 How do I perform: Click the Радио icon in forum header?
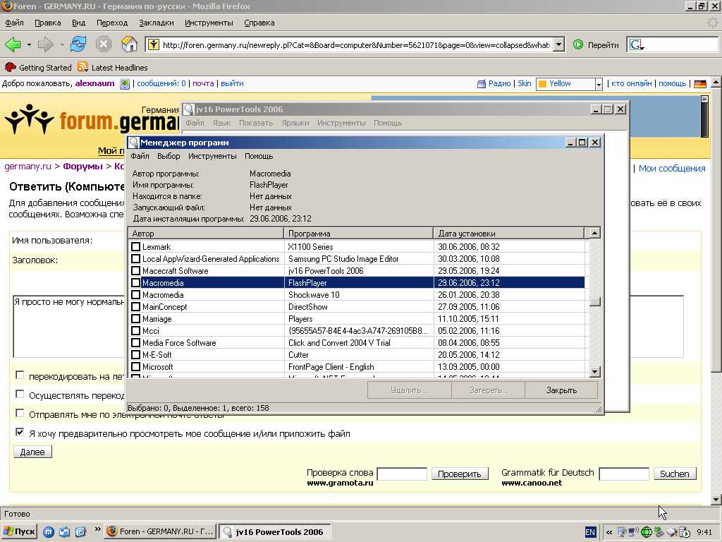(x=481, y=84)
